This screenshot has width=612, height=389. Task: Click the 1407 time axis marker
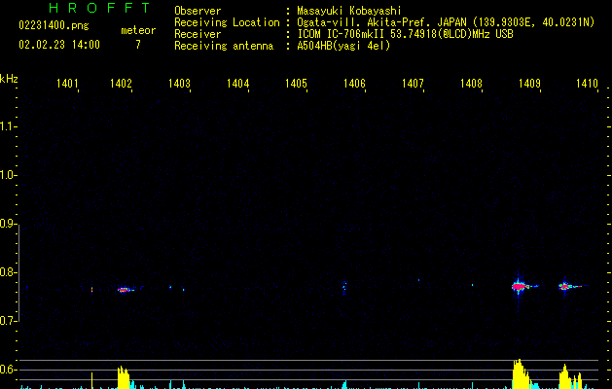click(x=413, y=84)
